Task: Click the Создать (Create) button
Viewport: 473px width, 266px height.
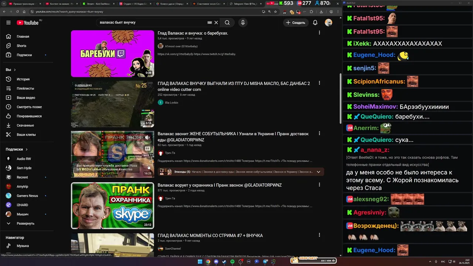Action: (296, 23)
